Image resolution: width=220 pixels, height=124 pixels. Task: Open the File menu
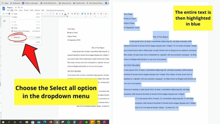pyautogui.click(x=8, y=10)
